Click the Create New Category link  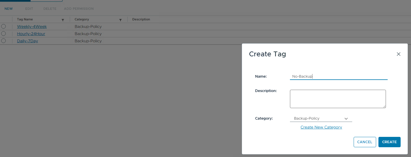pos(321,127)
